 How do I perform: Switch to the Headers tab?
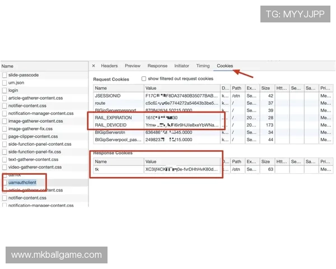109,66
